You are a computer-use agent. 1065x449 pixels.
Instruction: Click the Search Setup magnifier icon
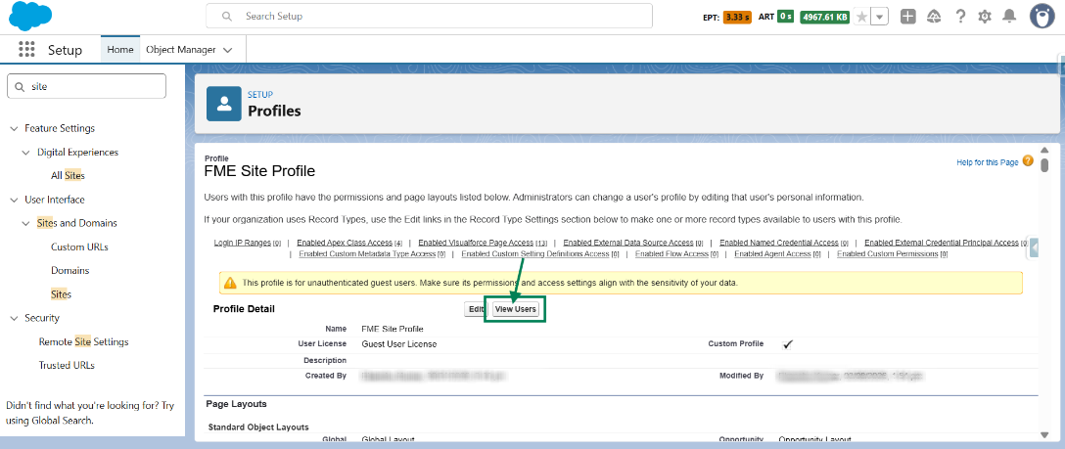(227, 16)
